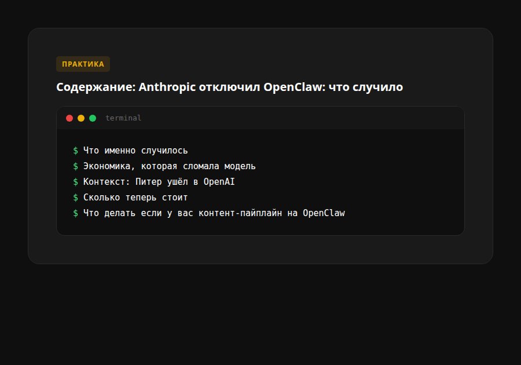Click the green terminal traffic light dot

[x=93, y=118]
